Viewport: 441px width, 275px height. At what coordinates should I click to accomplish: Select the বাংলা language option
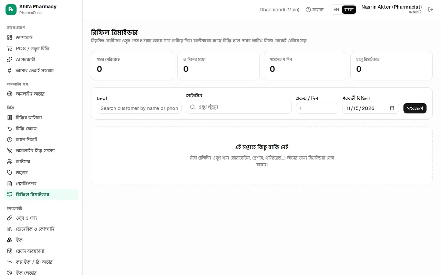349,10
